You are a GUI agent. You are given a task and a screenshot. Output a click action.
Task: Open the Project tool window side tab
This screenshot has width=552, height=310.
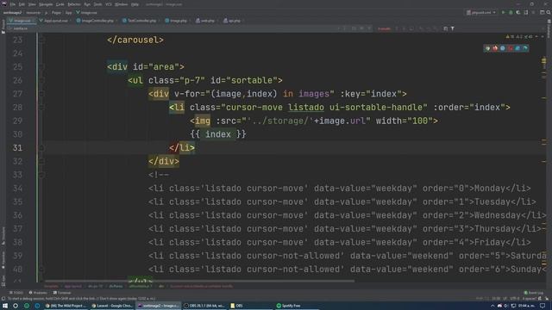(3, 27)
